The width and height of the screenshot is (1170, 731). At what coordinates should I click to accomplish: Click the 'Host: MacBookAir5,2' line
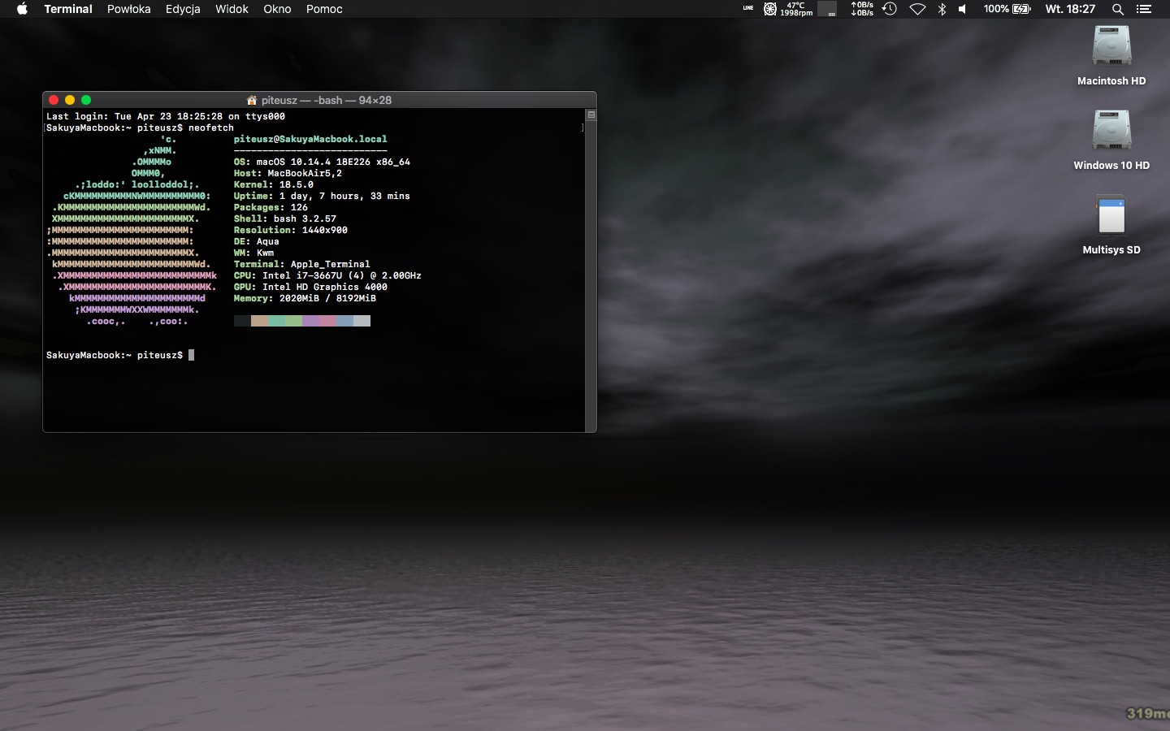click(x=288, y=173)
